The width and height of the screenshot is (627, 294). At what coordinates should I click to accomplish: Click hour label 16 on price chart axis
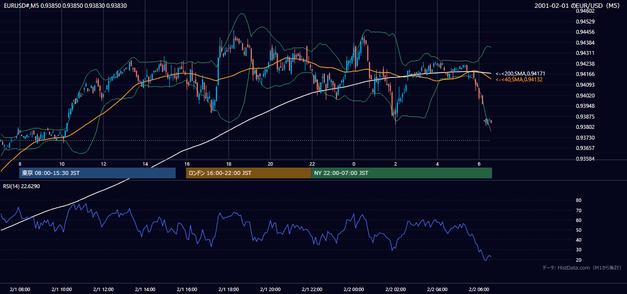click(187, 164)
